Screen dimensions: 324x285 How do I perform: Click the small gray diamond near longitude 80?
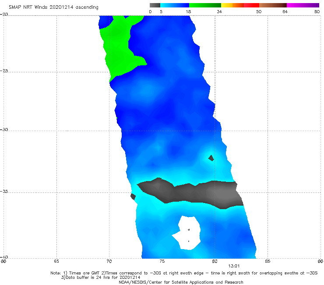click(x=211, y=158)
